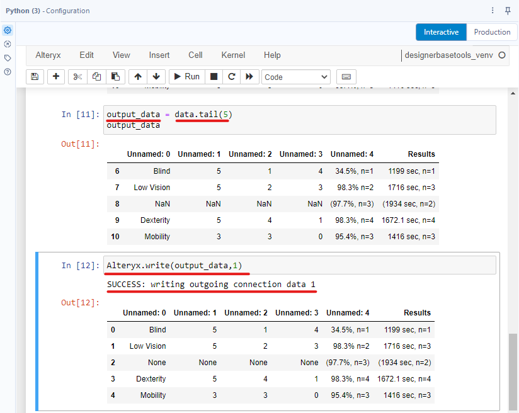Open the cell type Code dropdown
Image resolution: width=519 pixels, height=413 pixels.
(x=296, y=77)
